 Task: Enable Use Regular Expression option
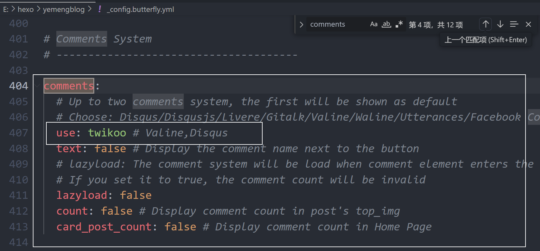click(399, 24)
